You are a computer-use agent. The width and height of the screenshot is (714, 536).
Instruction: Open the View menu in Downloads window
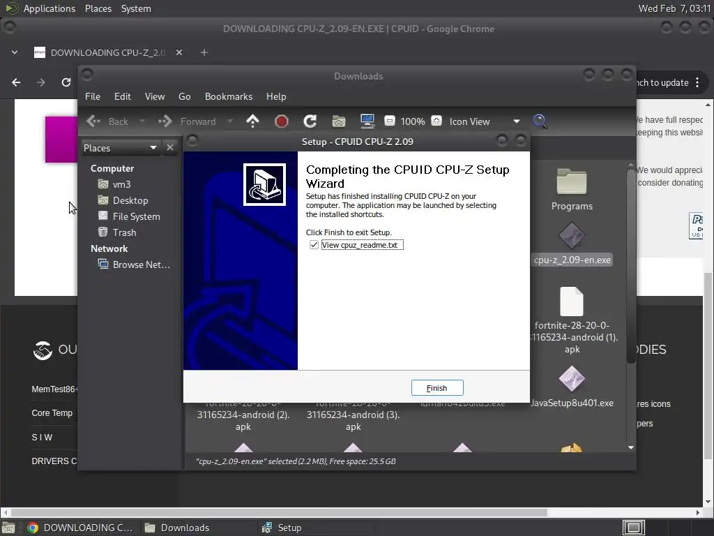click(155, 96)
